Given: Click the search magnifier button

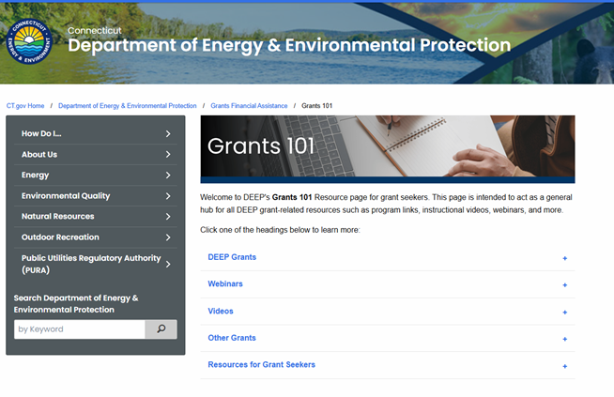Looking at the screenshot, I should pos(161,329).
